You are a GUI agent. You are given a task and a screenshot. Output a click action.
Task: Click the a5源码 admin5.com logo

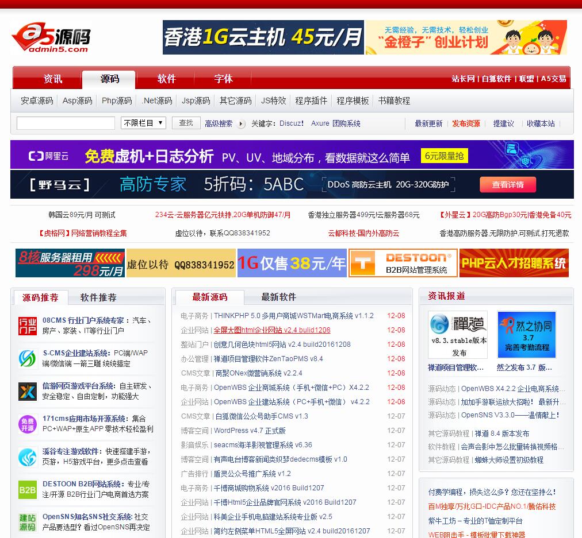coord(51,38)
